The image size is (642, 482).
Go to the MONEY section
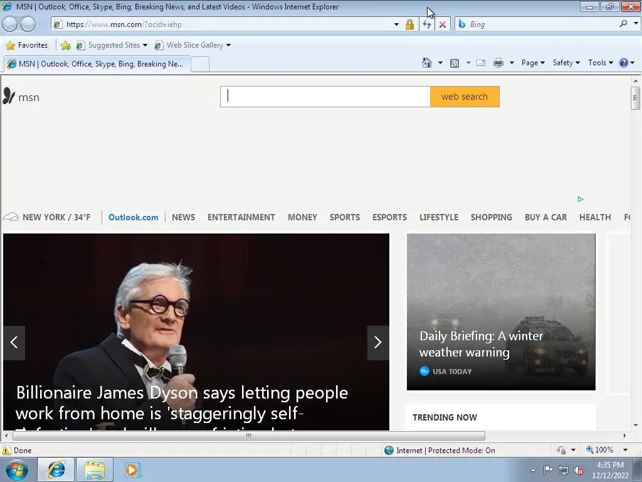(x=302, y=217)
